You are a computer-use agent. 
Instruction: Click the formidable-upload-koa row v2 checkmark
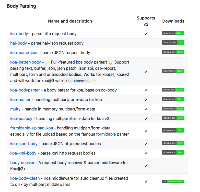point(146,131)
